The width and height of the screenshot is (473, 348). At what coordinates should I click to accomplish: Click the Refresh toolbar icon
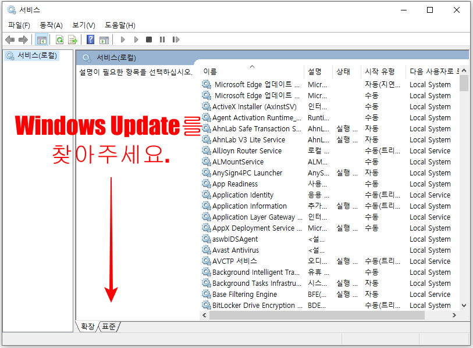pyautogui.click(x=60, y=40)
